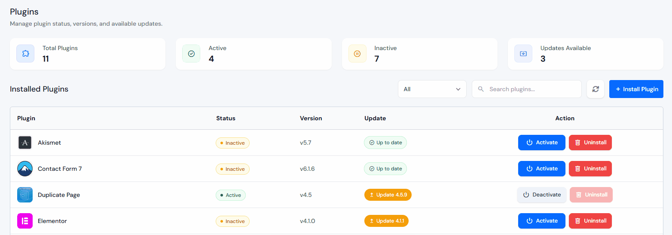Click version v4.5 for Duplicate Page
Image resolution: width=672 pixels, height=235 pixels.
point(306,195)
